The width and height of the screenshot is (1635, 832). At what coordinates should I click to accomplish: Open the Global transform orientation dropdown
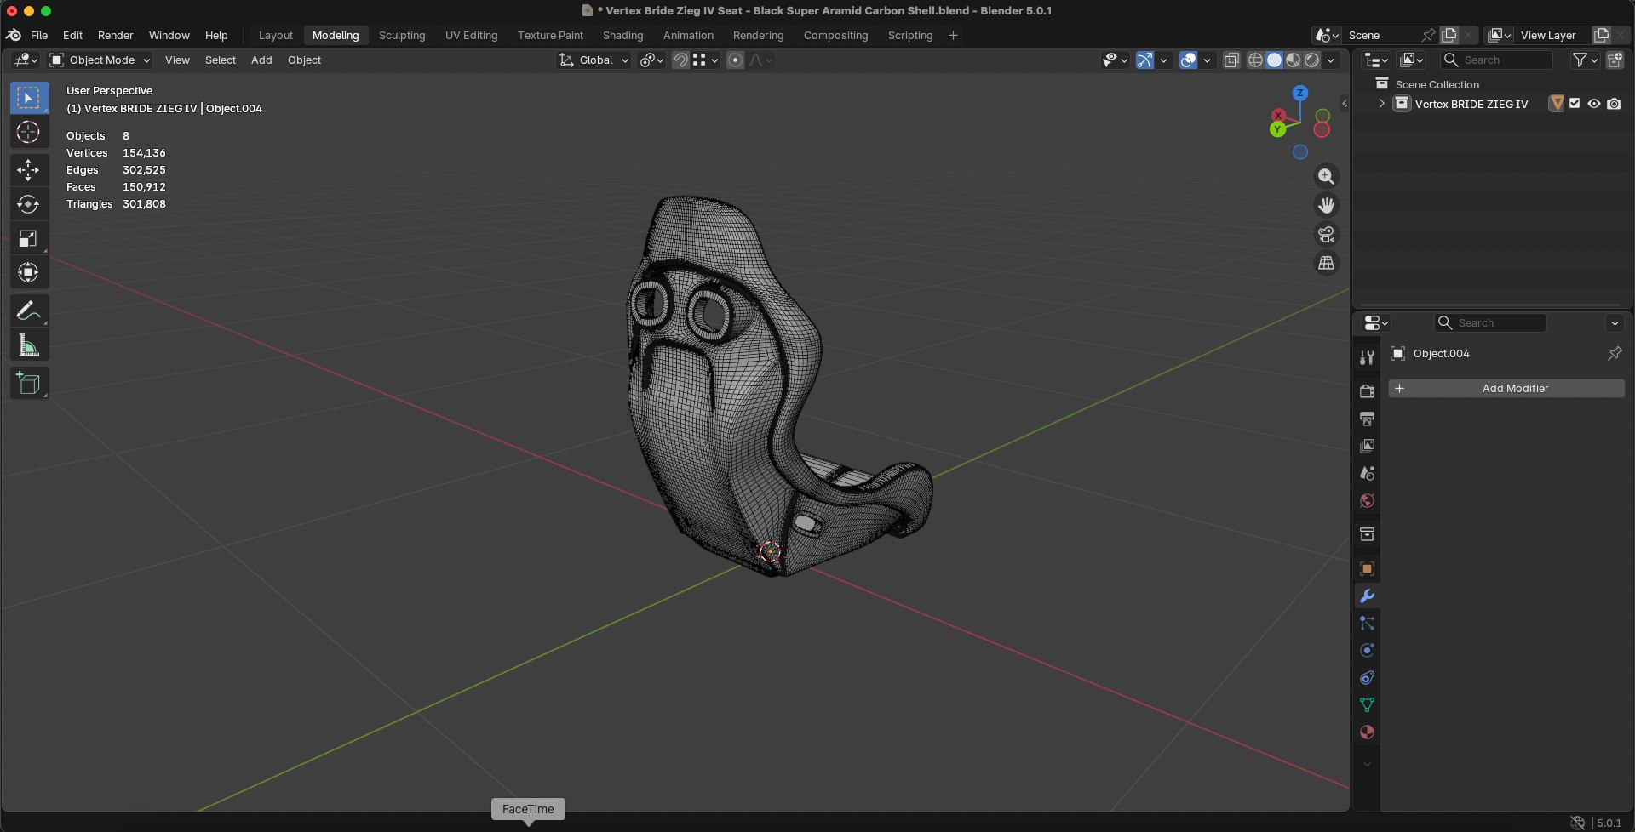[594, 60]
